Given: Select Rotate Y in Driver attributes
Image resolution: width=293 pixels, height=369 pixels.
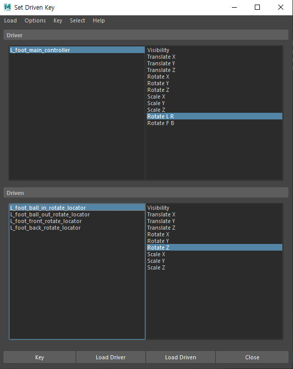Looking at the screenshot, I should tap(215, 83).
